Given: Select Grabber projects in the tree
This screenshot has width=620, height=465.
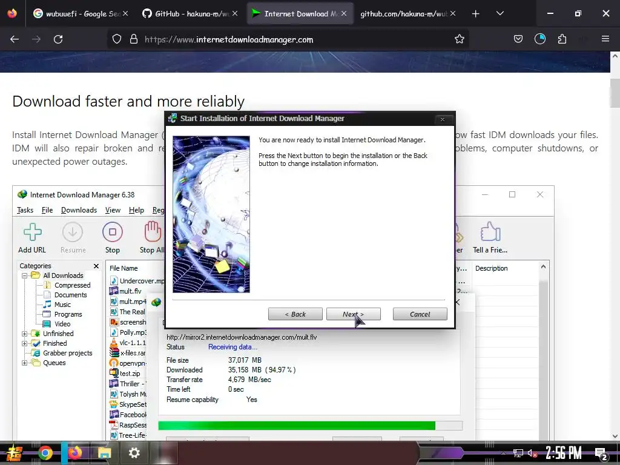Looking at the screenshot, I should (67, 353).
